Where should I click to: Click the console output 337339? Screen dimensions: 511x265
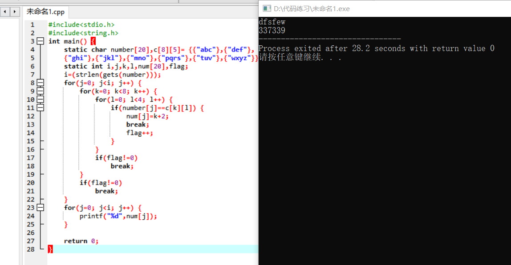272,31
